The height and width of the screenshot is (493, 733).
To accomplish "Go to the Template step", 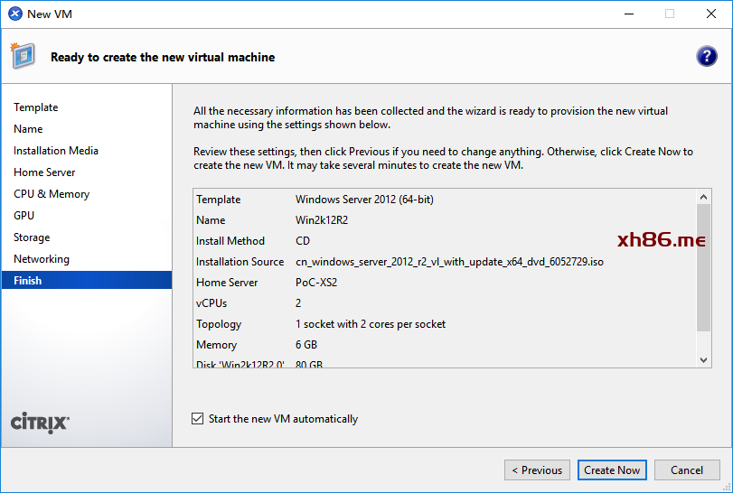I will 36,107.
